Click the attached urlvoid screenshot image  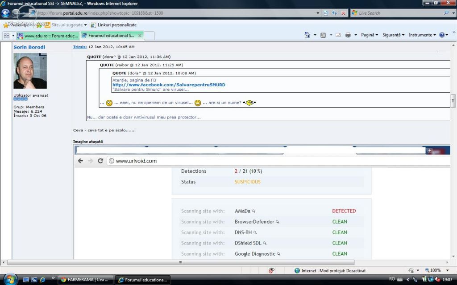pos(262,202)
